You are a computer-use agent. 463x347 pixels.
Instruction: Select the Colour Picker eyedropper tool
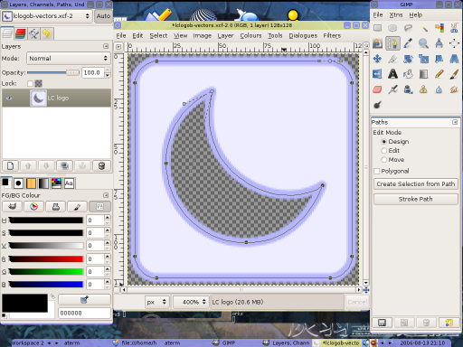408,43
